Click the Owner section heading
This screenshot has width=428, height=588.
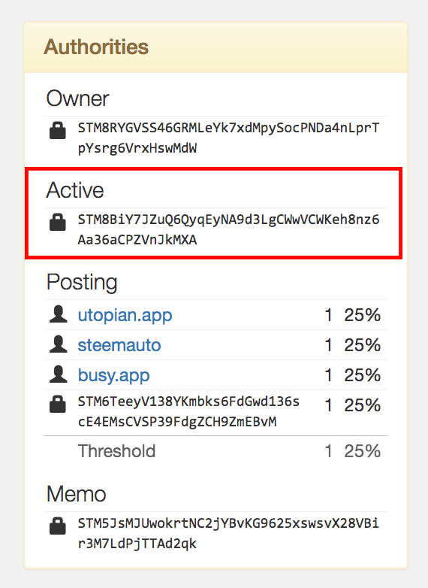click(x=77, y=99)
